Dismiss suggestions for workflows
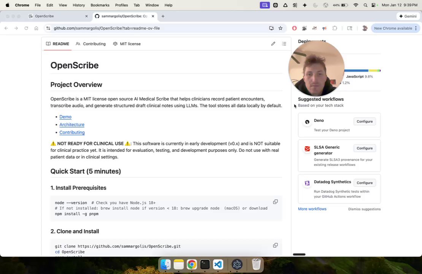The height and width of the screenshot is (274, 422). coord(364,209)
